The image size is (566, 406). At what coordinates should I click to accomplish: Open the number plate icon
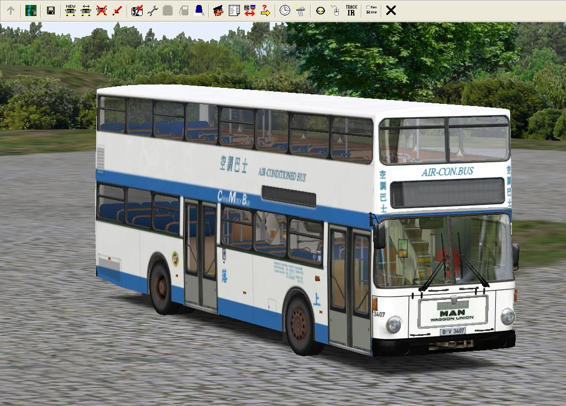pos(137,10)
